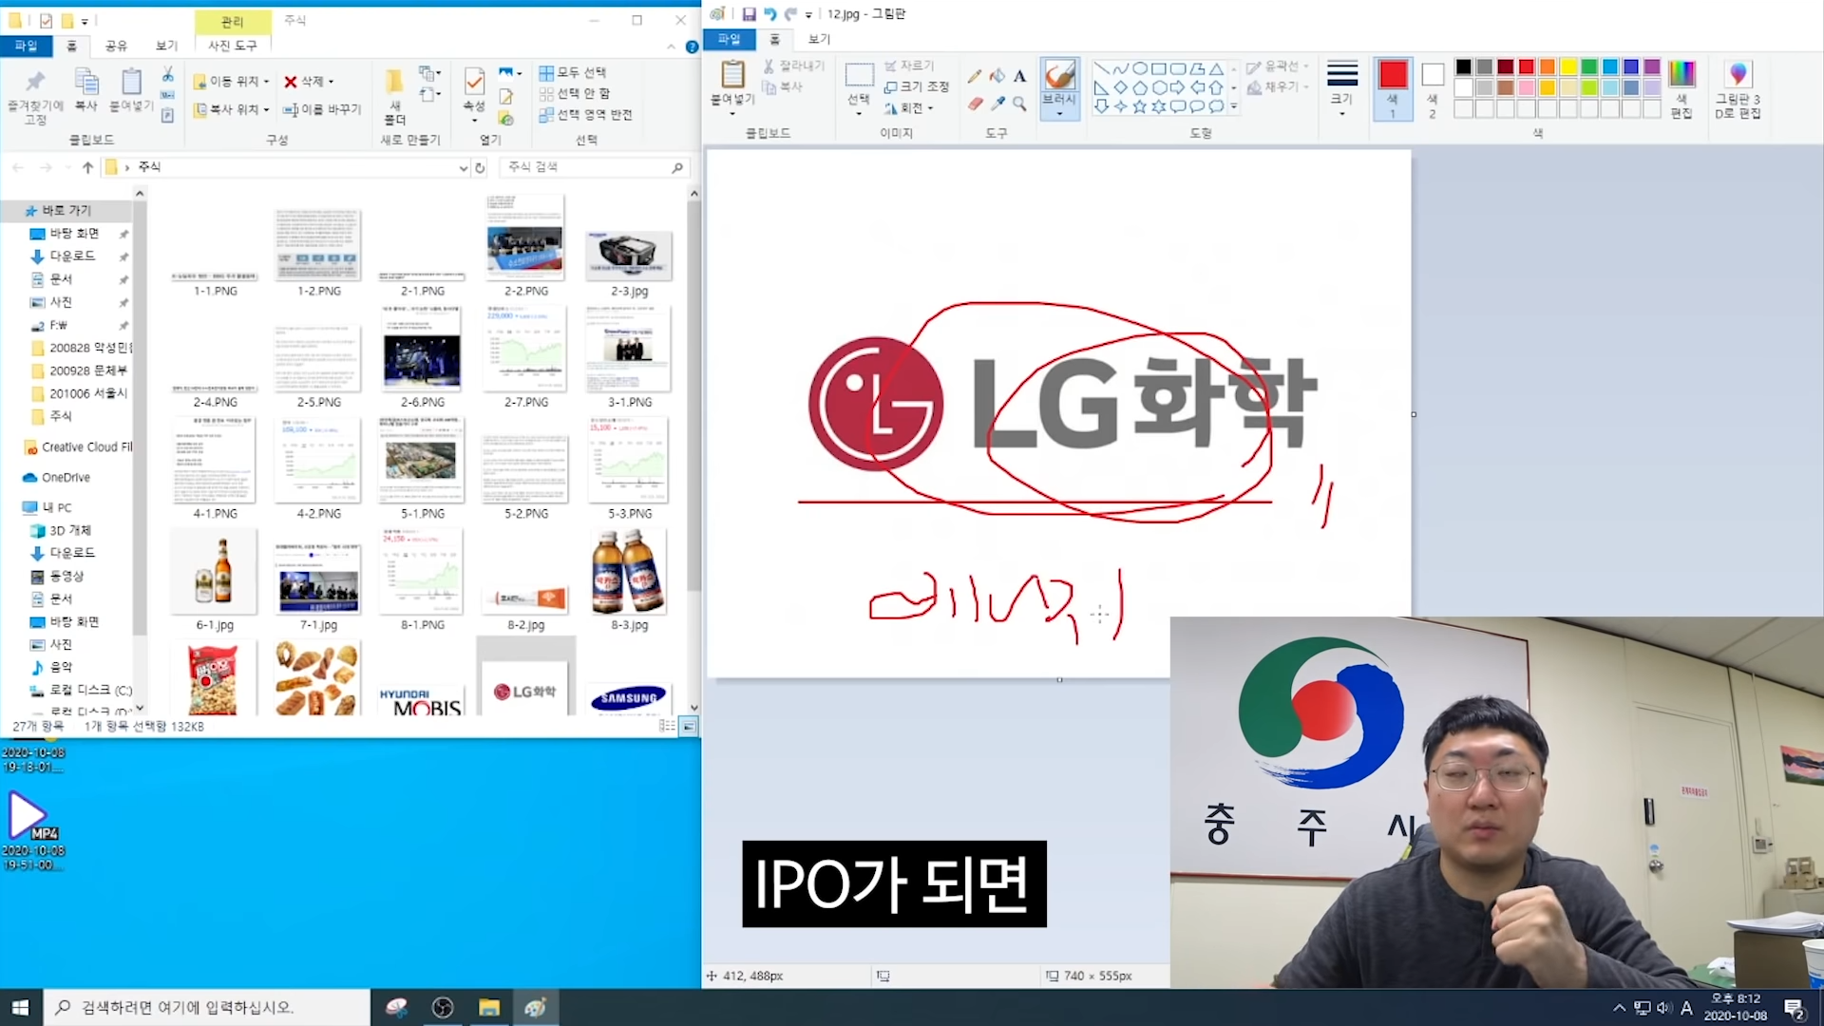The image size is (1824, 1026).
Task: Open the File tab in Paint
Action: tap(729, 39)
